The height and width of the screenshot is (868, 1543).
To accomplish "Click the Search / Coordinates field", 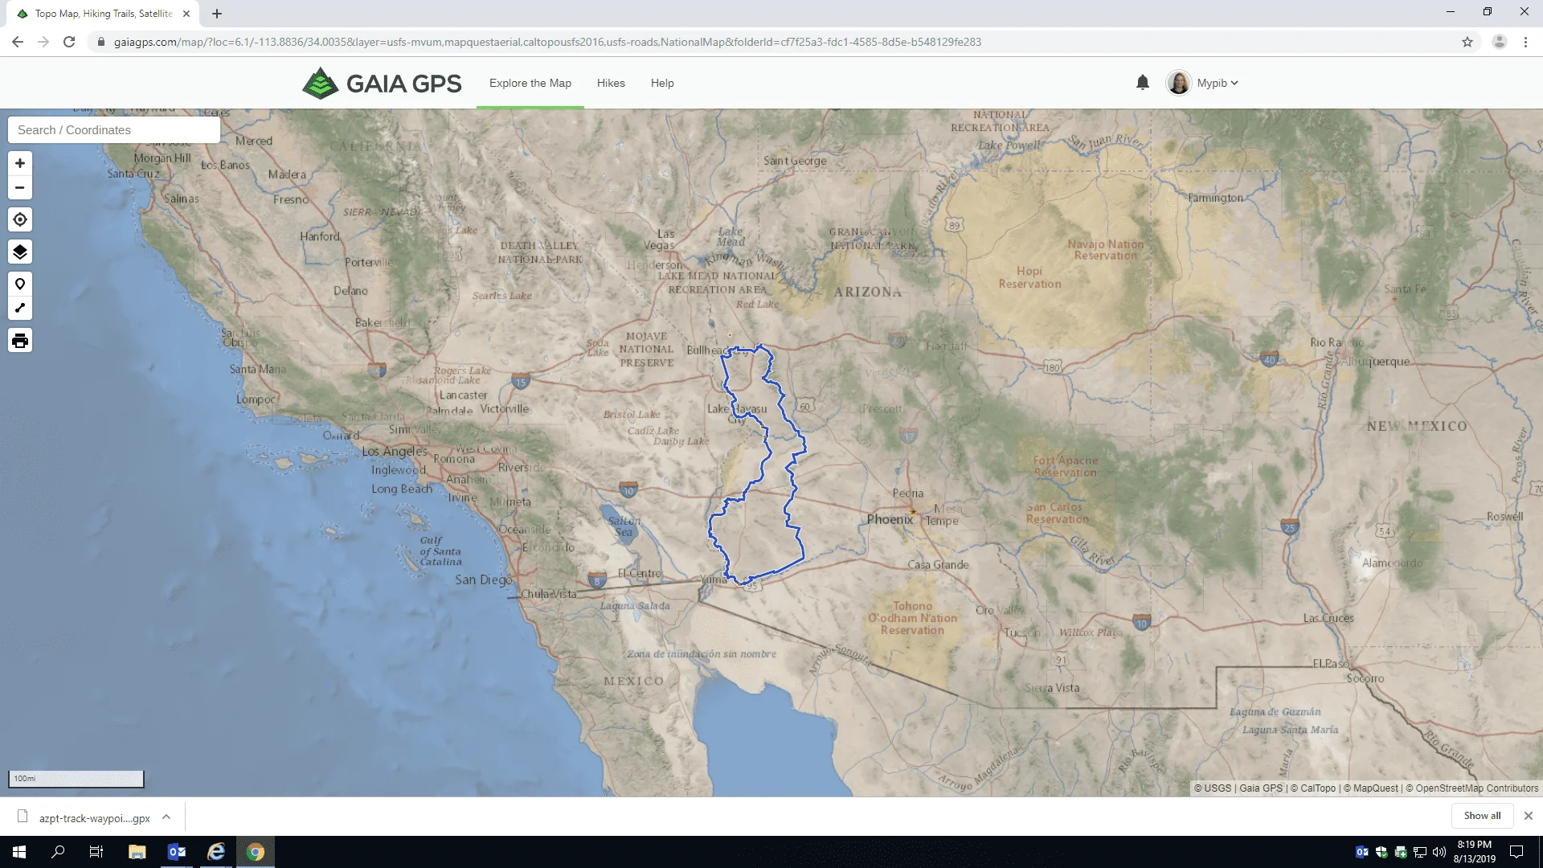I will (x=114, y=130).
